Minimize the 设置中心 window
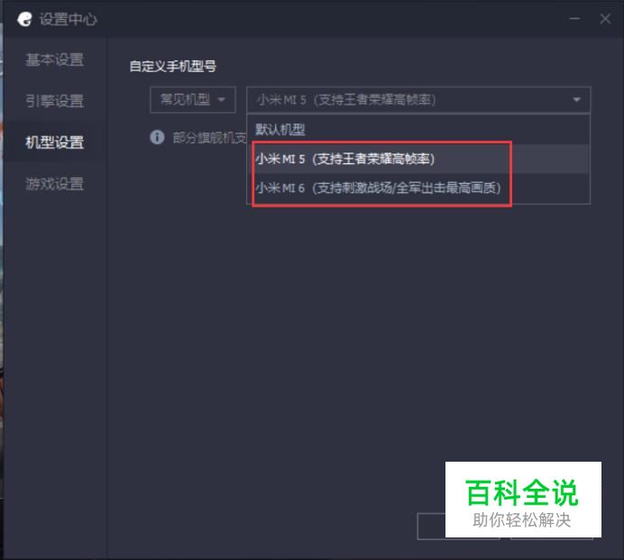 click(x=574, y=19)
